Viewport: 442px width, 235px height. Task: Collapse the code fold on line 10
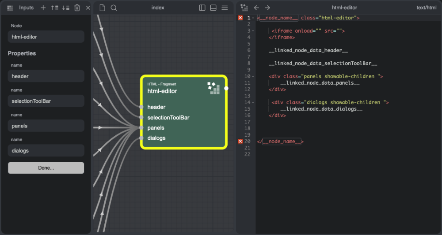[x=253, y=77]
